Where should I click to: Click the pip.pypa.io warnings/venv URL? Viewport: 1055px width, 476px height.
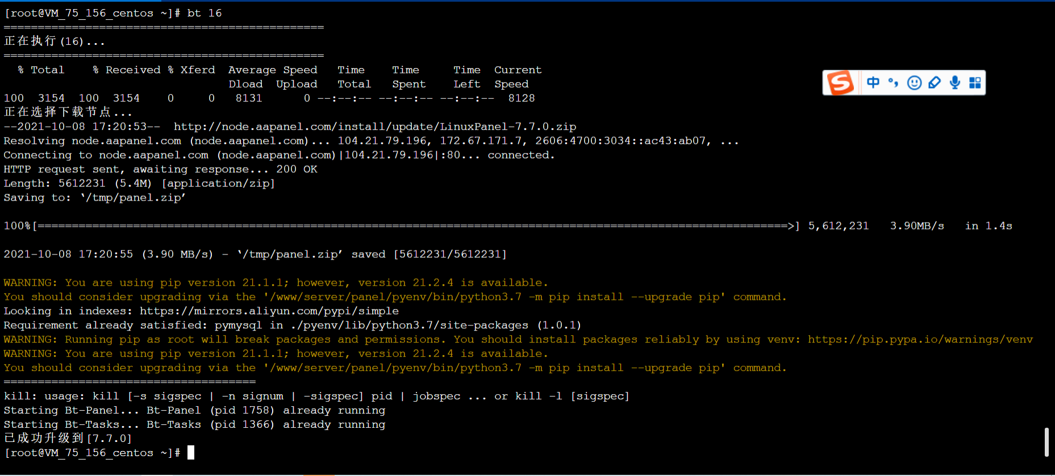click(x=920, y=340)
